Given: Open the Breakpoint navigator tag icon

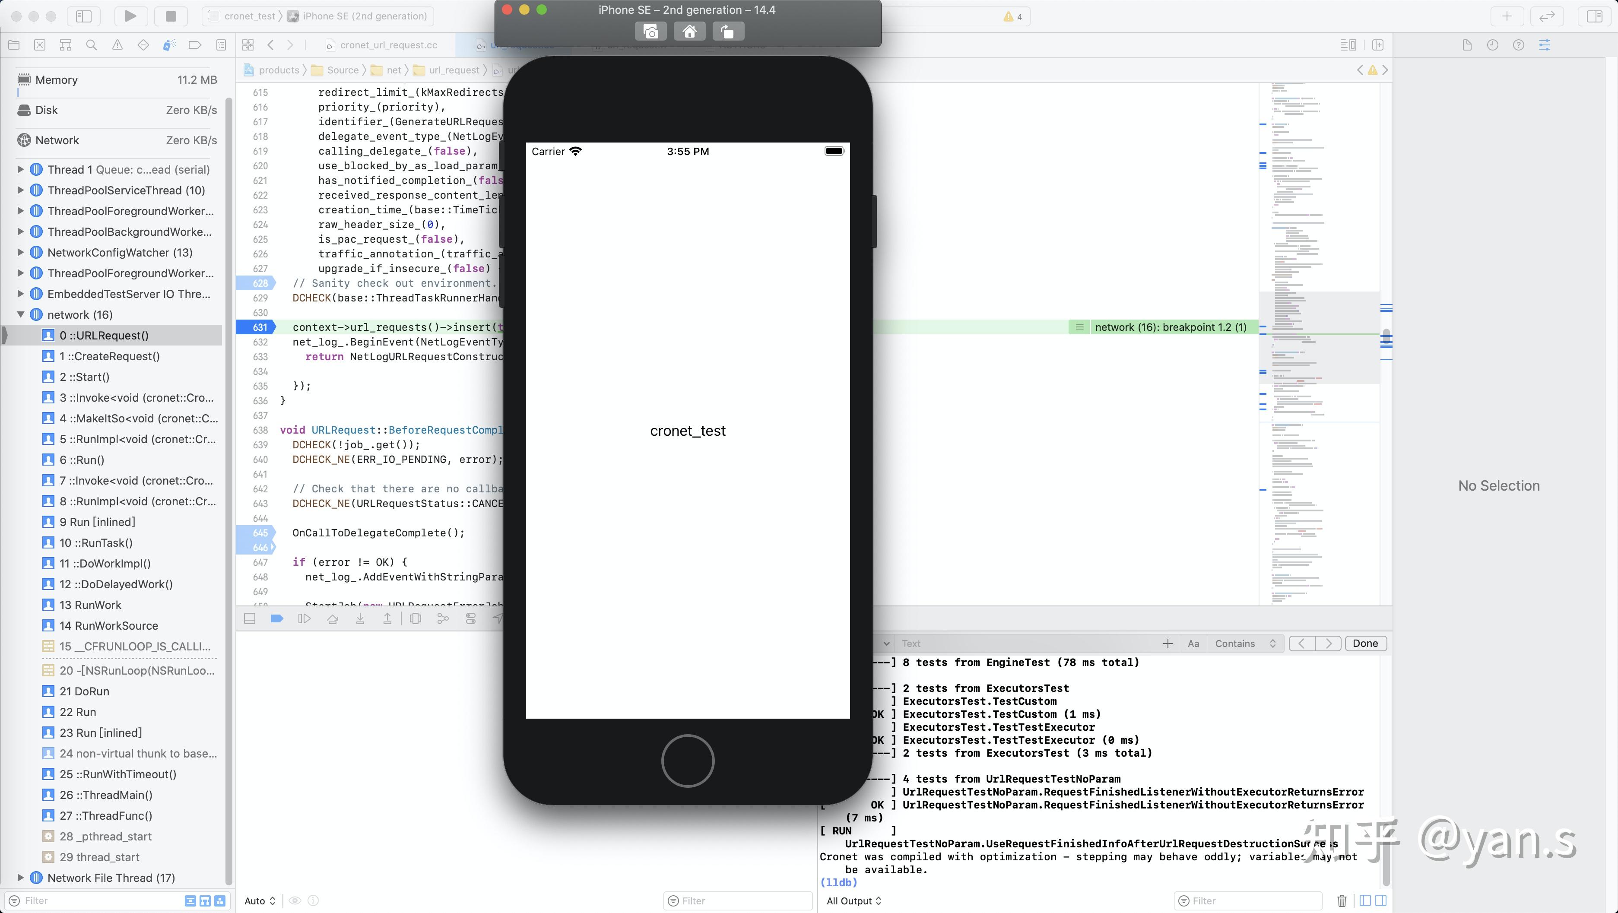Looking at the screenshot, I should point(195,44).
